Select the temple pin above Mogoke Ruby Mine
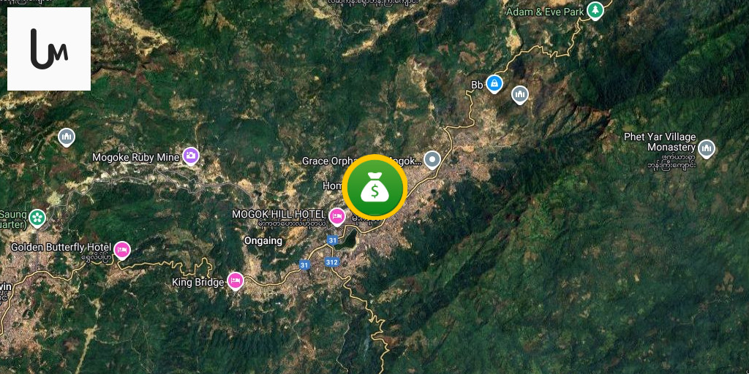This screenshot has width=749, height=374. pyautogui.click(x=67, y=137)
